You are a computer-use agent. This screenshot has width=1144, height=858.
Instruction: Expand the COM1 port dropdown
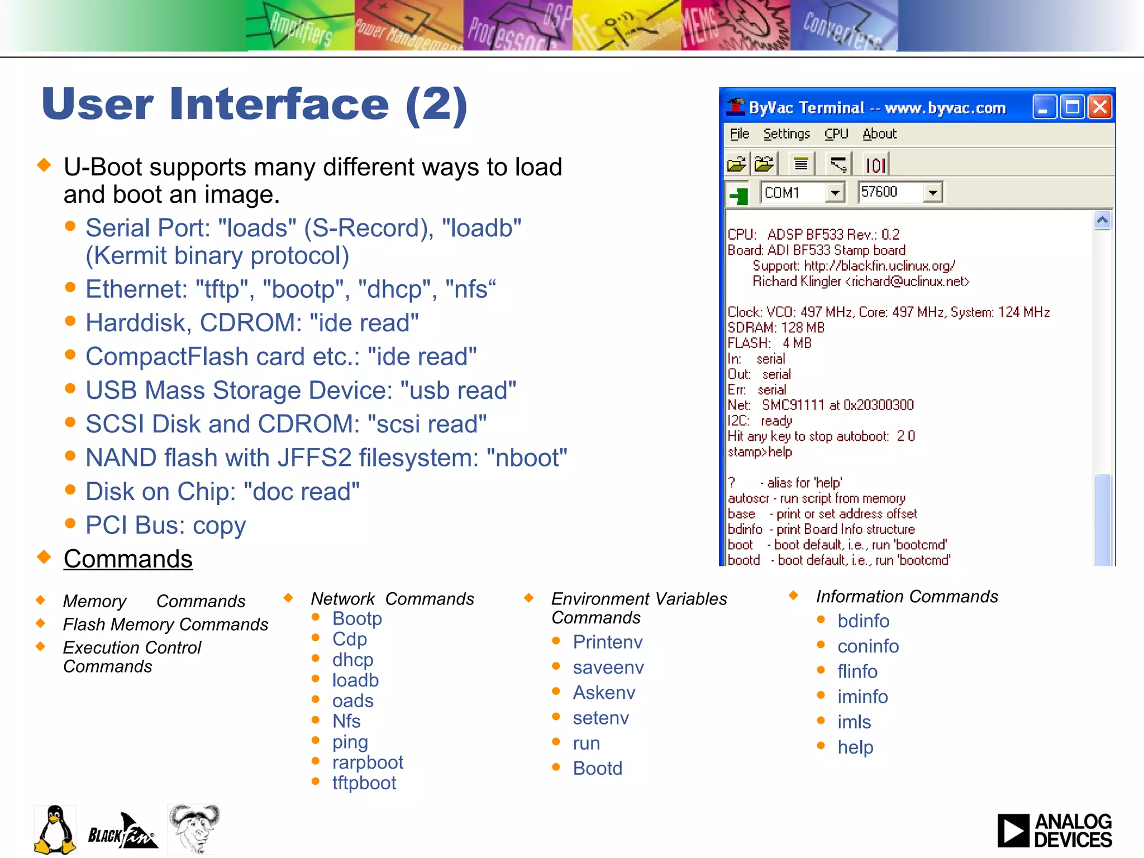point(835,193)
